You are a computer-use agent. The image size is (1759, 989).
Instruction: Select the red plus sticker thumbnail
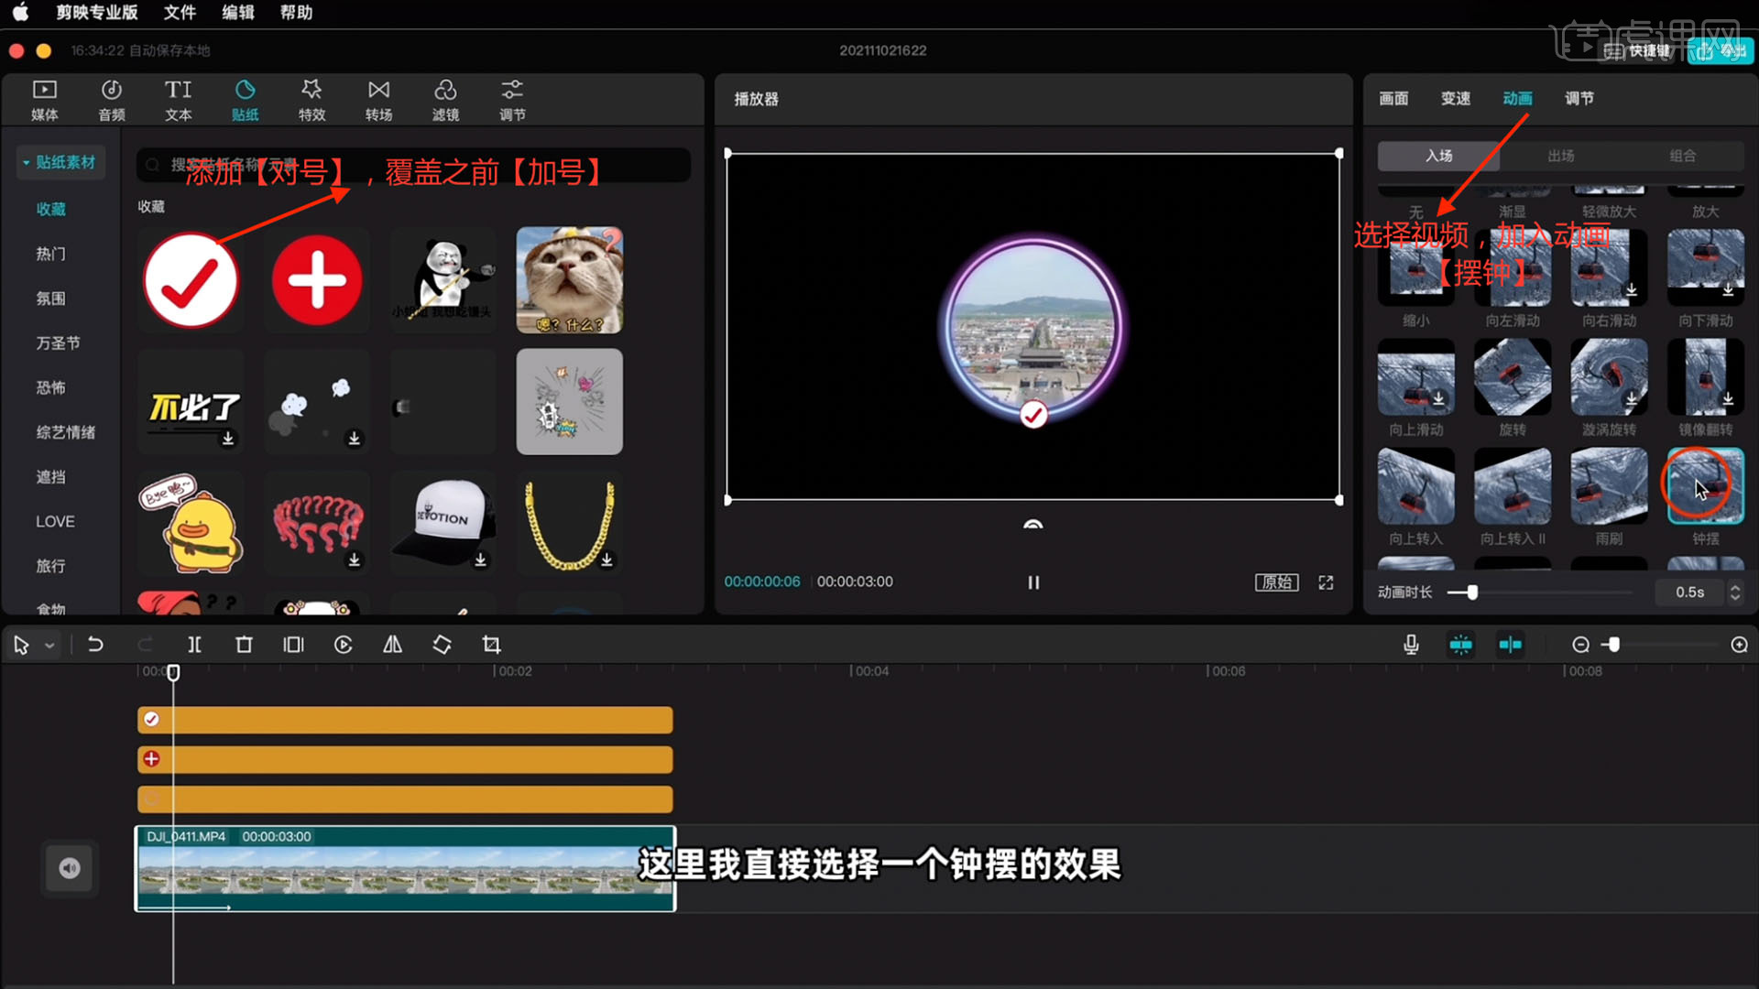pos(317,280)
